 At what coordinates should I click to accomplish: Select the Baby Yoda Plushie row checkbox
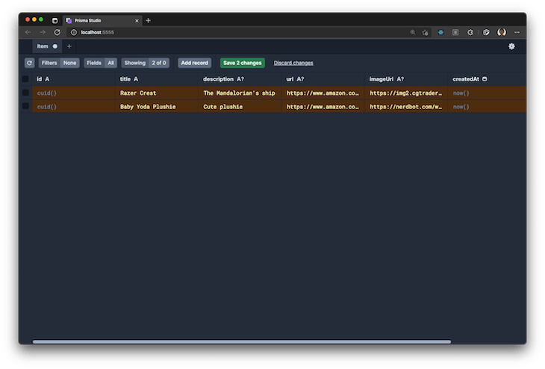pyautogui.click(x=25, y=106)
